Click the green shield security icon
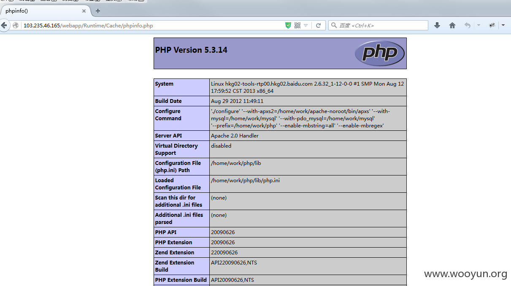This screenshot has width=511, height=286. point(288,25)
